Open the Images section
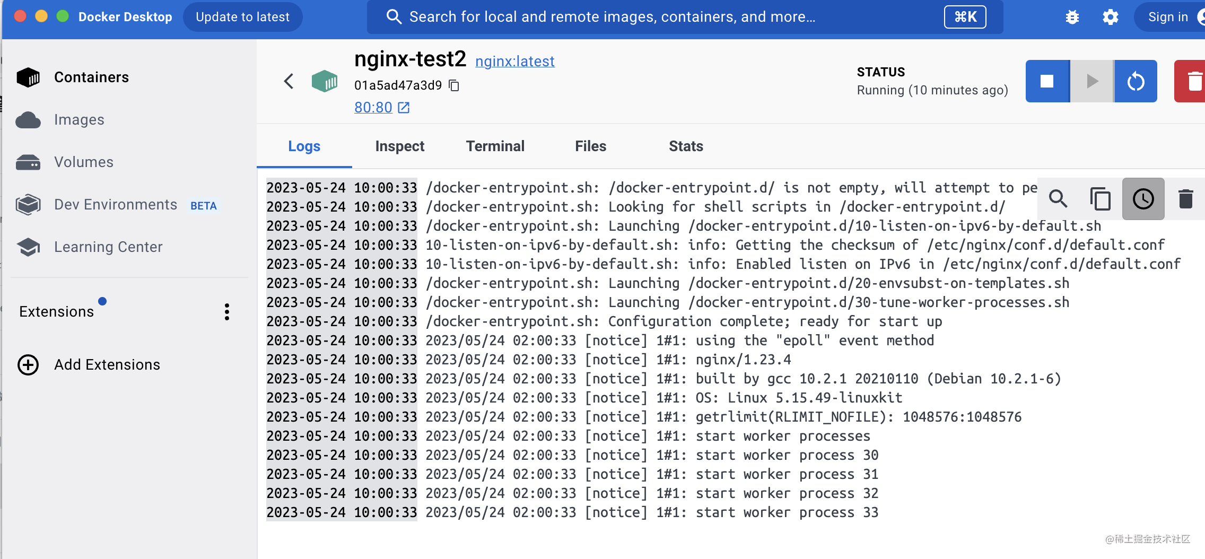1205x559 pixels. (x=78, y=119)
